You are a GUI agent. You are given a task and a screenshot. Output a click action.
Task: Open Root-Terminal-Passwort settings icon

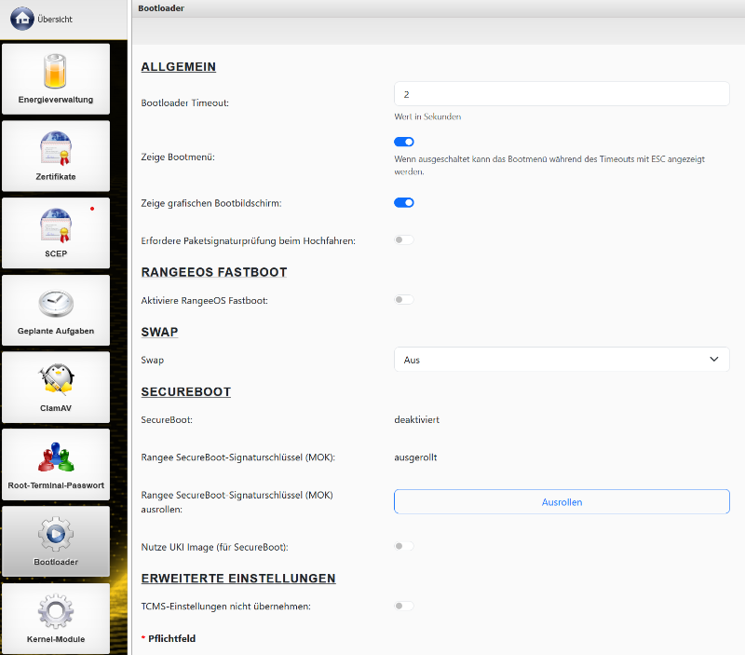[x=56, y=457]
